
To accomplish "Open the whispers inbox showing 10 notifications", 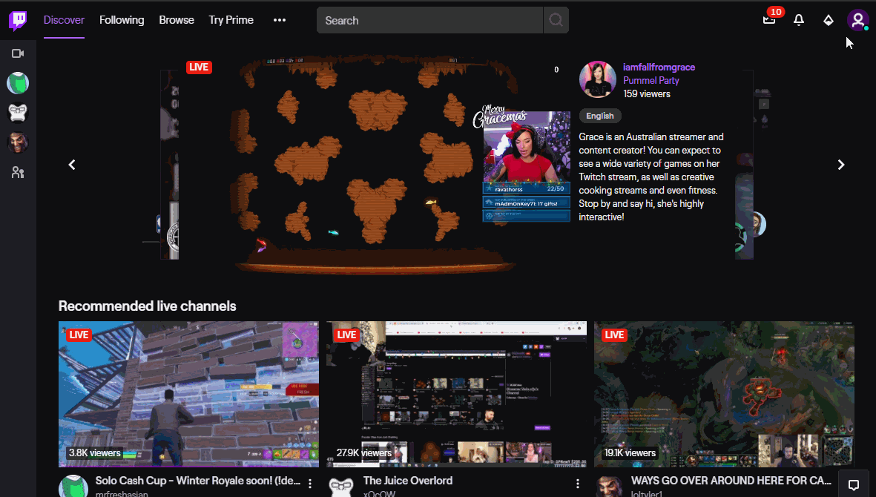I will pos(769,20).
